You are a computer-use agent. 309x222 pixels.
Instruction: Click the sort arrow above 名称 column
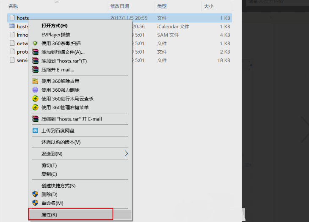pos(57,2)
